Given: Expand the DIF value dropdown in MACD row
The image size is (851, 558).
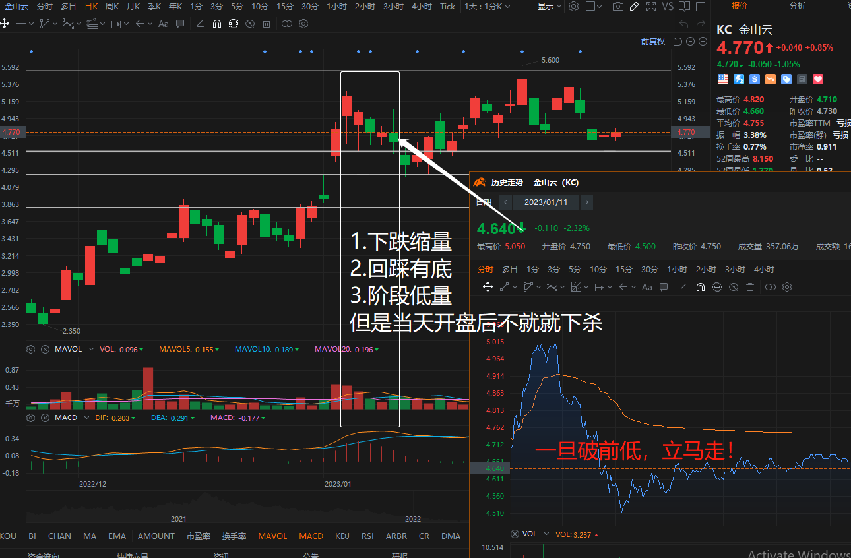Looking at the screenshot, I should click(x=133, y=418).
